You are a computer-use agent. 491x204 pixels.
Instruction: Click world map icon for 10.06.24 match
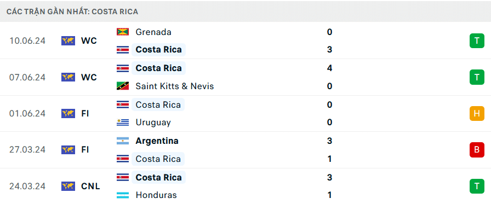pyautogui.click(x=68, y=40)
